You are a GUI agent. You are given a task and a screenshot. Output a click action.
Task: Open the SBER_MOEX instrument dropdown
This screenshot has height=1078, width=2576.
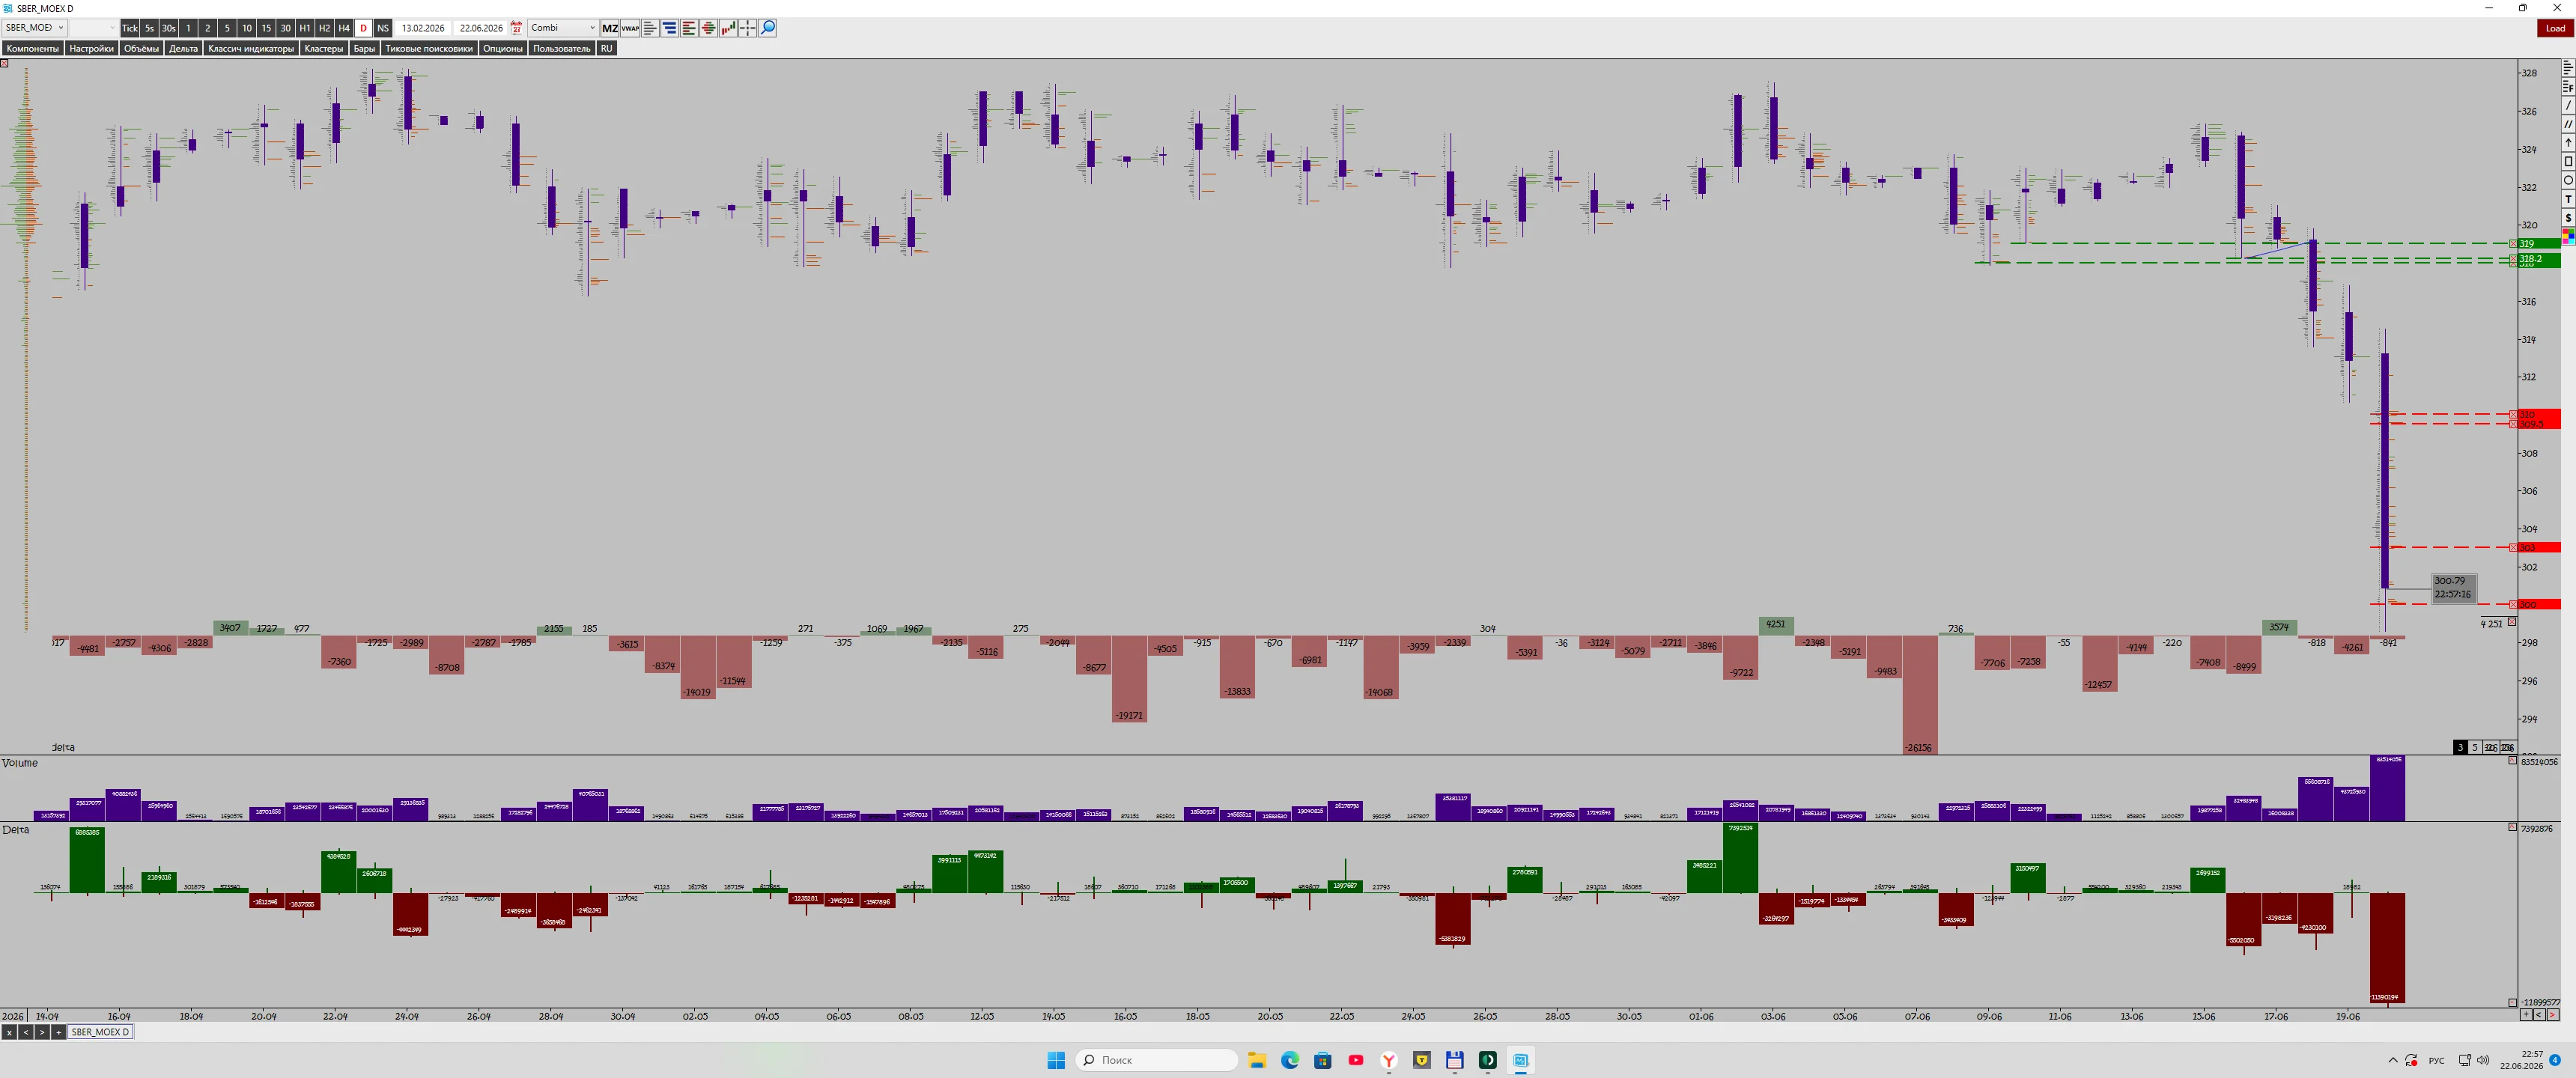(x=34, y=28)
